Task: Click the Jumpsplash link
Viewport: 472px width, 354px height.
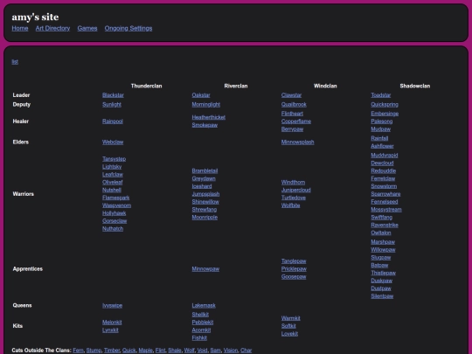Action: [x=205, y=194]
